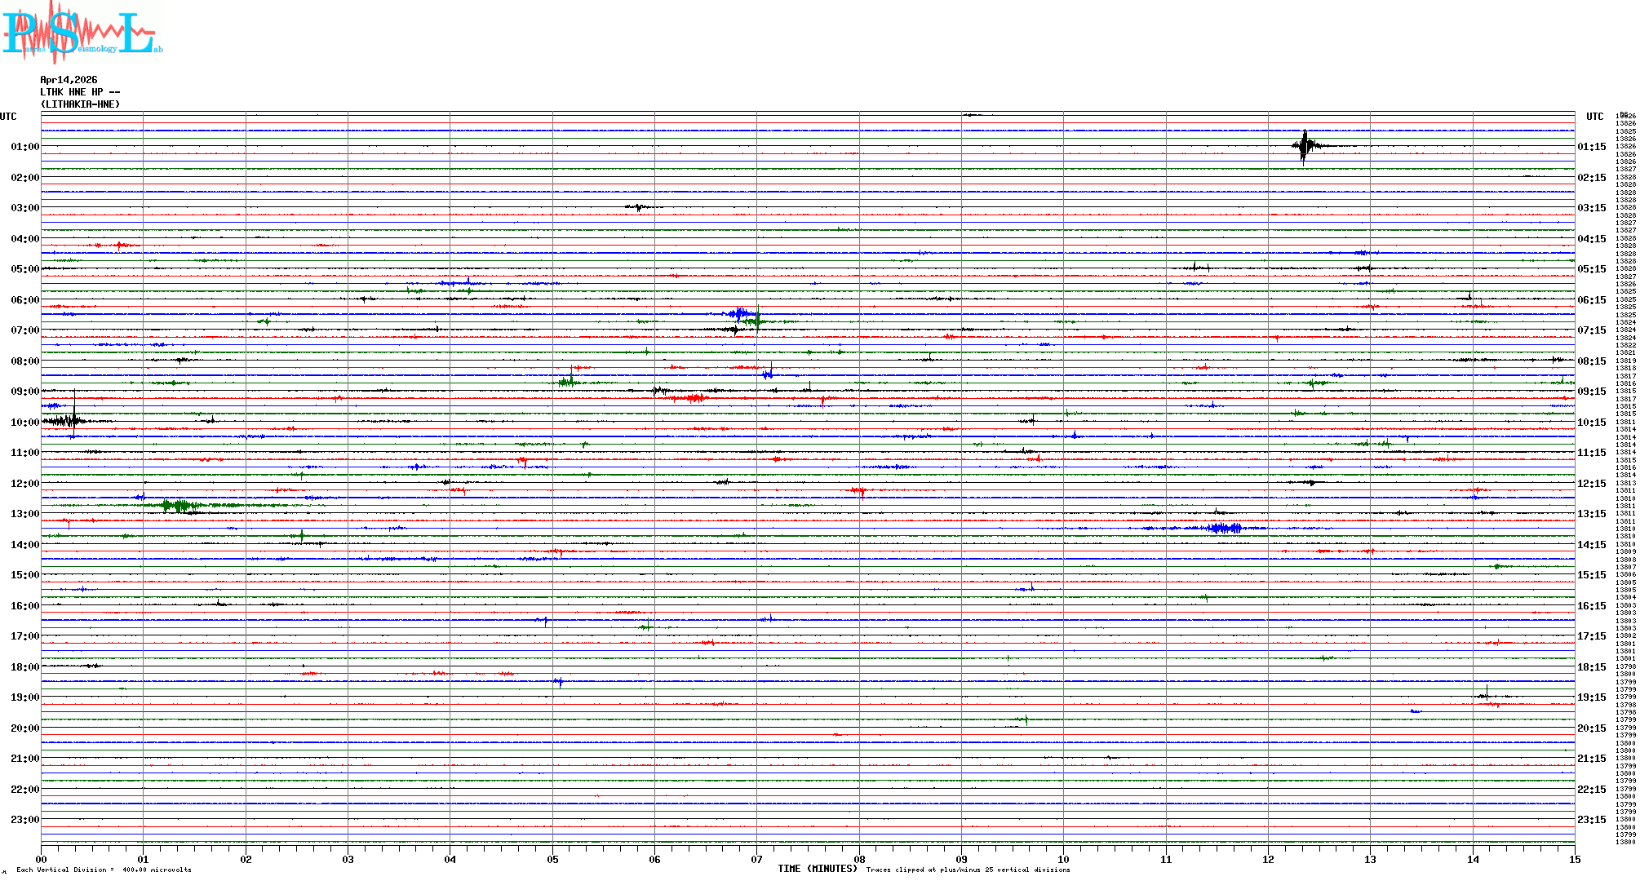Click the PSL Seismology Lab logo
Image resolution: width=1640 pixels, height=881 pixels.
82,33
